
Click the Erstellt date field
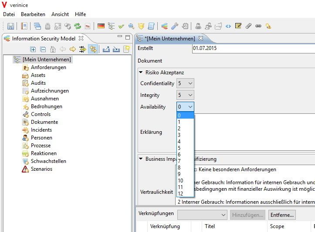254,48
